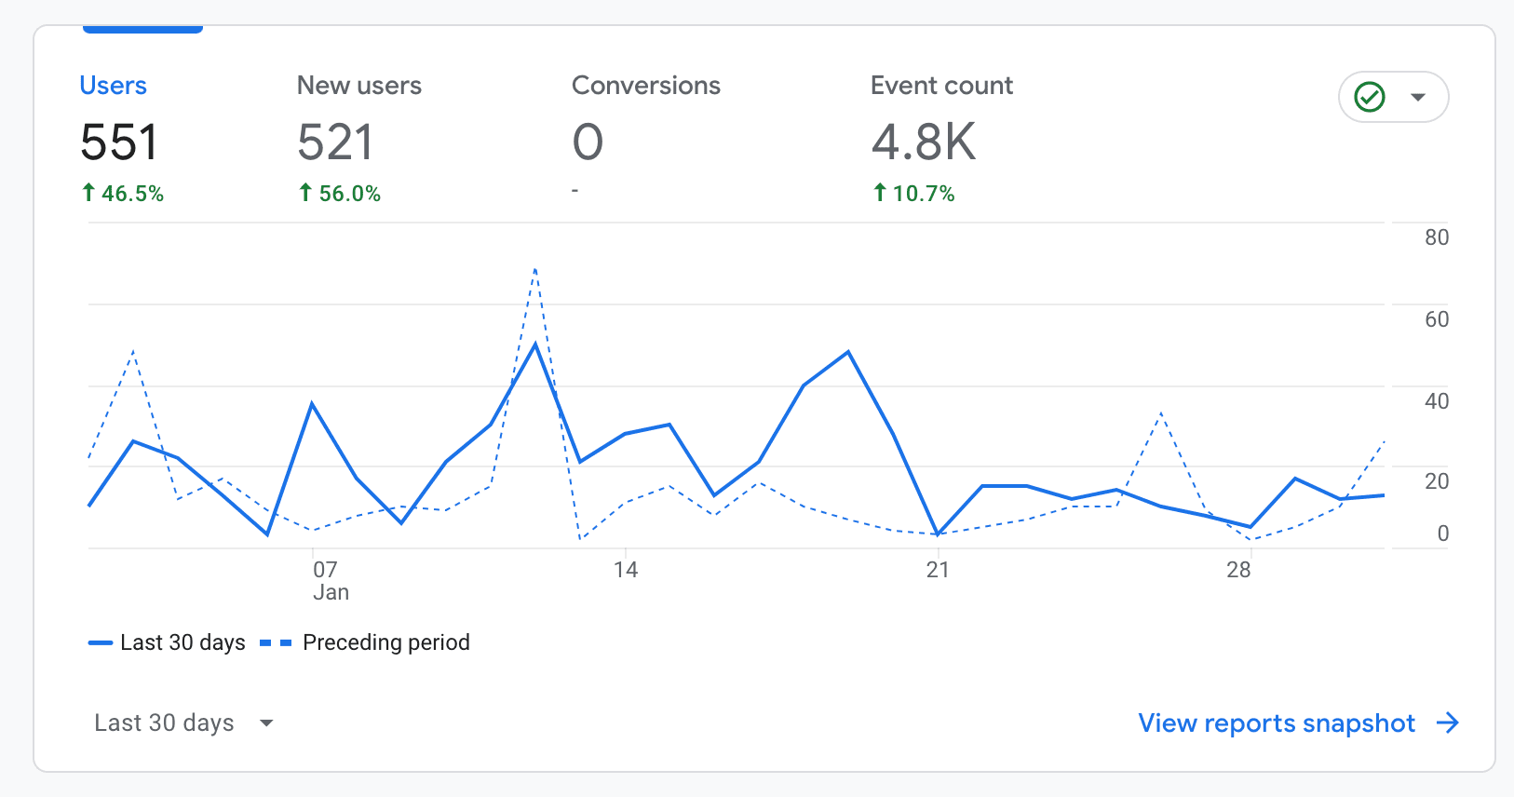Open the Conversions metric tab
This screenshot has height=797, width=1514.
pos(645,86)
